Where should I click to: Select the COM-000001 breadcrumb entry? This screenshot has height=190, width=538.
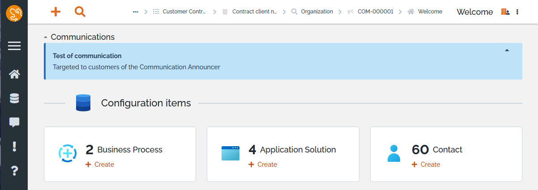pyautogui.click(x=375, y=12)
